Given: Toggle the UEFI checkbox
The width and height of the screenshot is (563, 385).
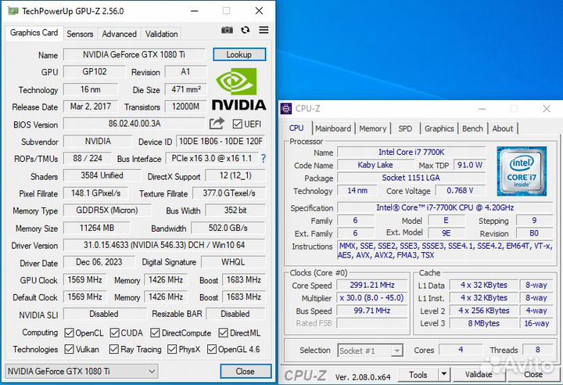Looking at the screenshot, I should click(x=237, y=124).
